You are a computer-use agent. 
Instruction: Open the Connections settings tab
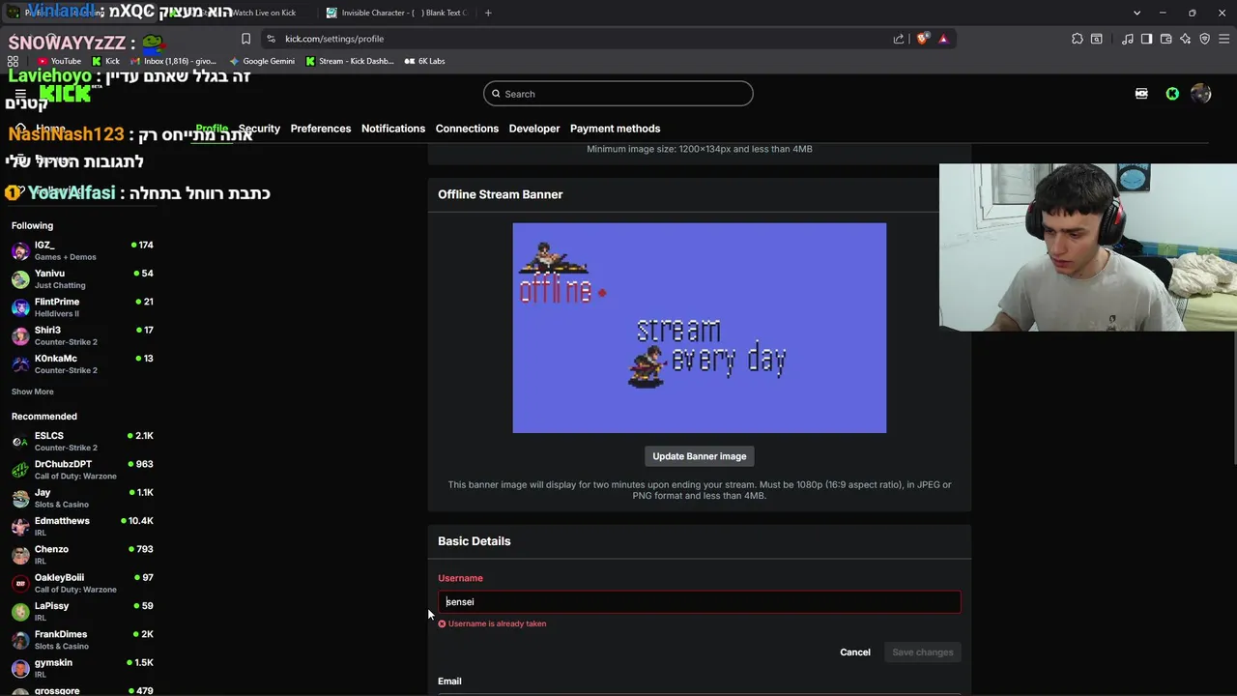point(467,129)
